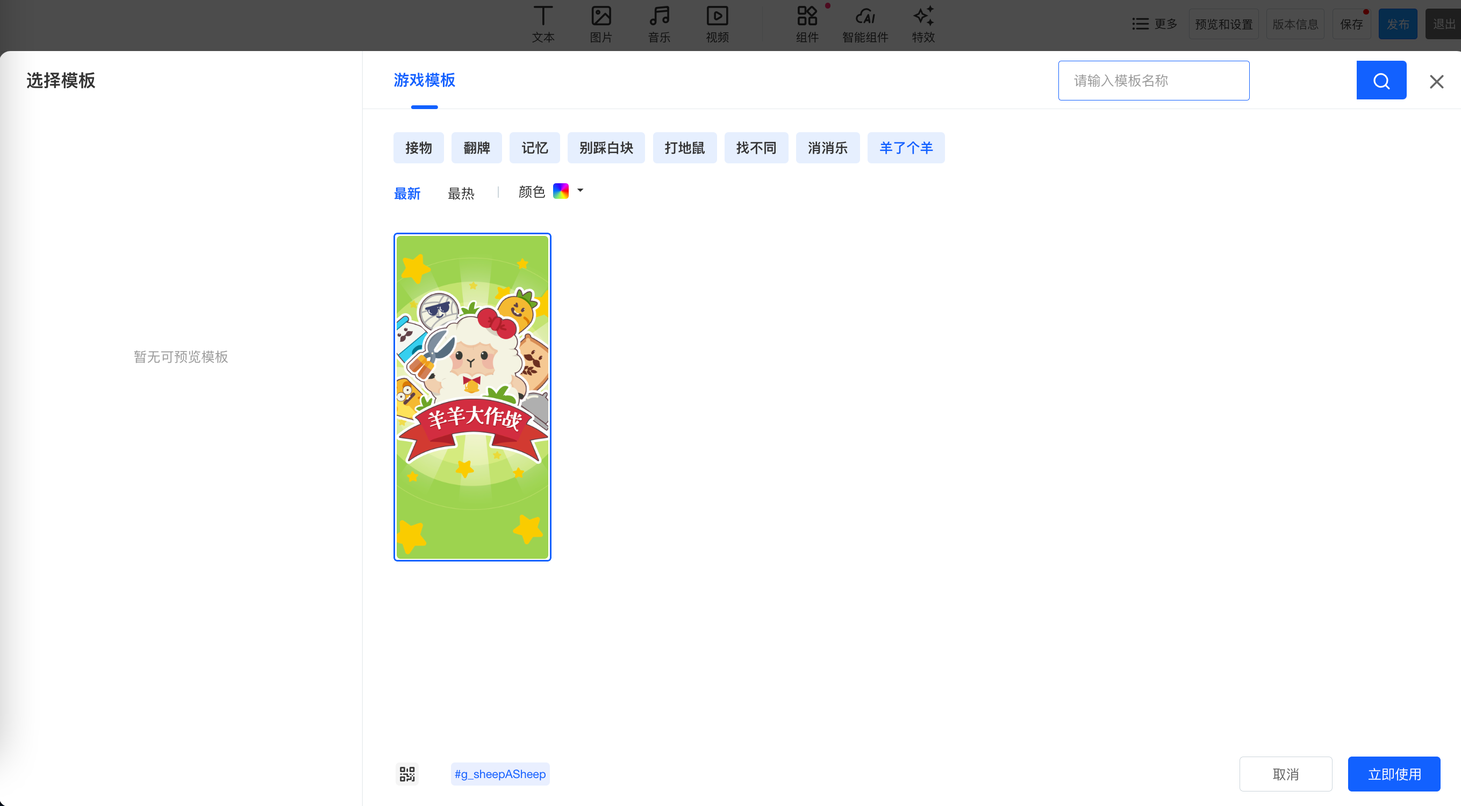Sort templates by 最热

point(461,193)
